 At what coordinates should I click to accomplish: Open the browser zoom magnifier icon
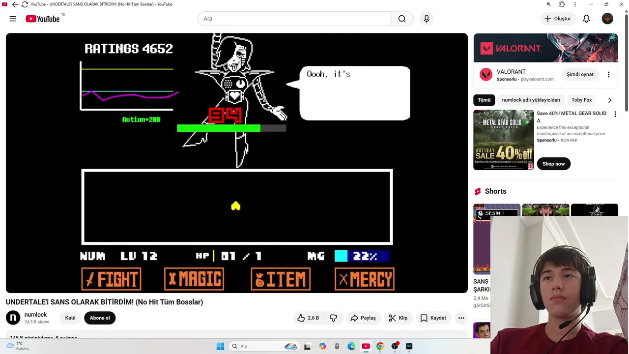(x=549, y=4)
